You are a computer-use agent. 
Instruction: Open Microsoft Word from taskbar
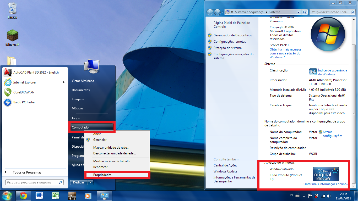tap(40, 196)
